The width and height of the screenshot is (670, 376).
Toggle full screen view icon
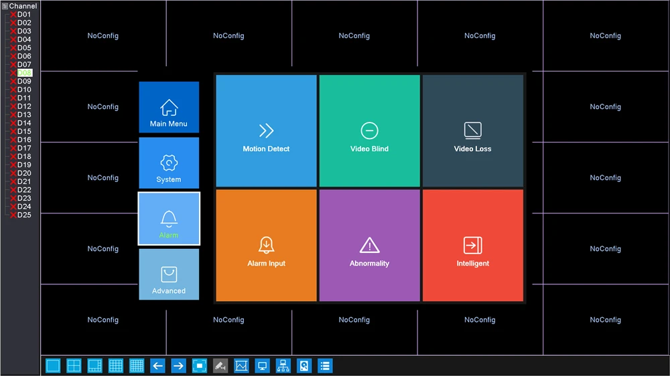click(200, 366)
